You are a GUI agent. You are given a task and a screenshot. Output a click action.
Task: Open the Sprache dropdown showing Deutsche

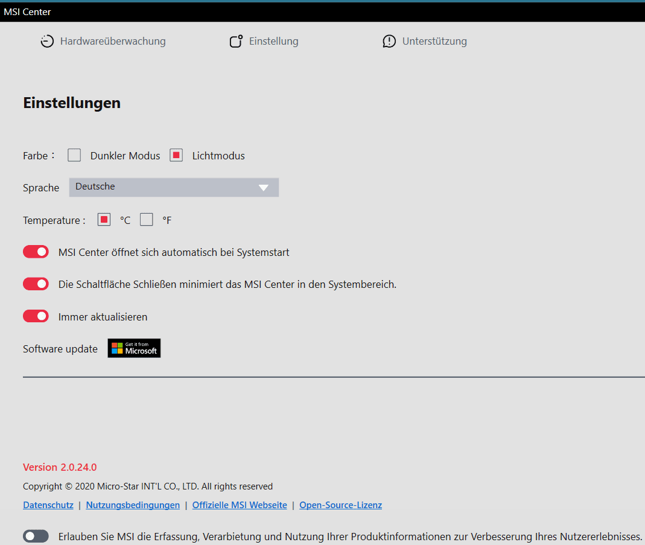click(174, 187)
